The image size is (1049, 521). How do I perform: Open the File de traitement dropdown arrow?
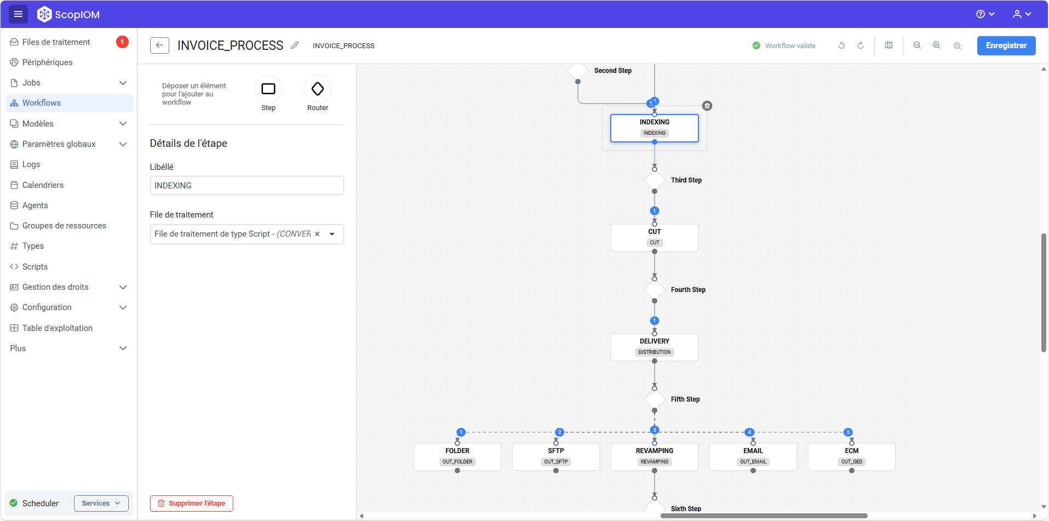[x=332, y=234]
